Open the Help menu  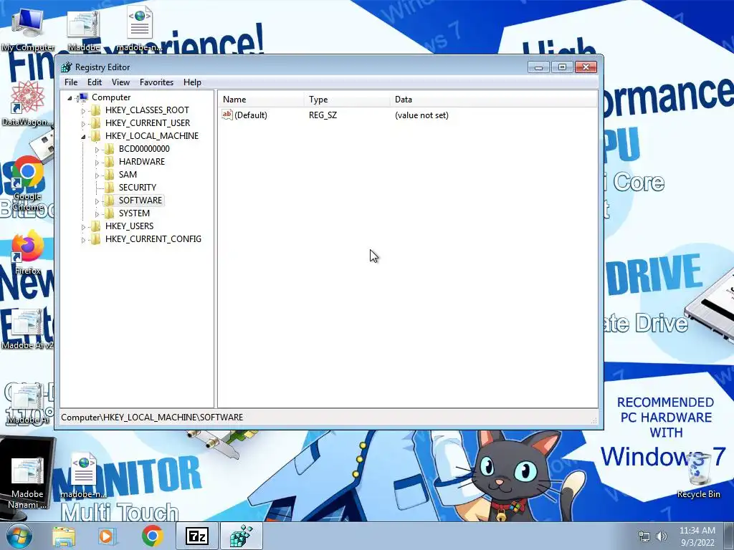[192, 82]
